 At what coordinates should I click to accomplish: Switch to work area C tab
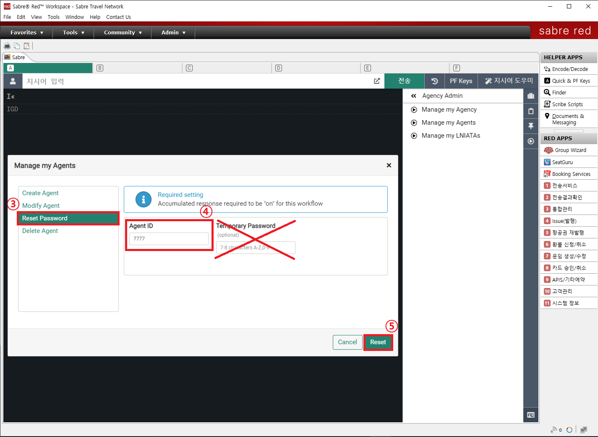(227, 68)
